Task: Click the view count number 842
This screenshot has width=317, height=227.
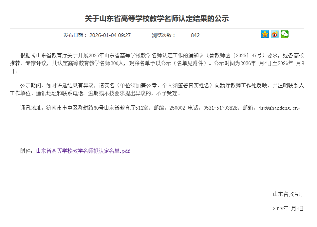Action: coord(195,35)
